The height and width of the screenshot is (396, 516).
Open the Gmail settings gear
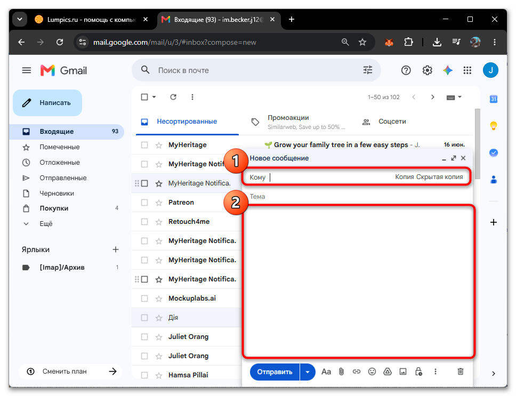(427, 70)
